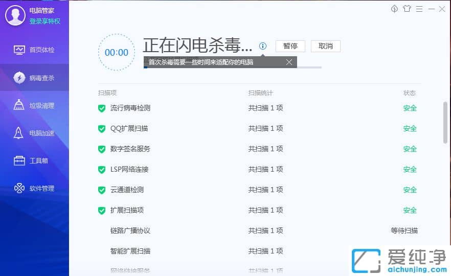451x276 pixels.
Task: Click 安全 status for 扩展扫描项
Action: click(410, 210)
